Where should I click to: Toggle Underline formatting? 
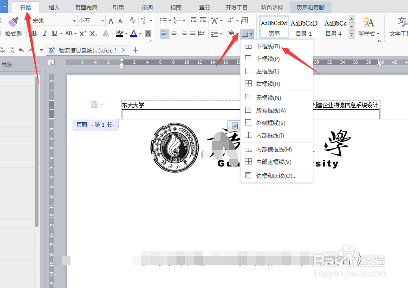(x=54, y=33)
